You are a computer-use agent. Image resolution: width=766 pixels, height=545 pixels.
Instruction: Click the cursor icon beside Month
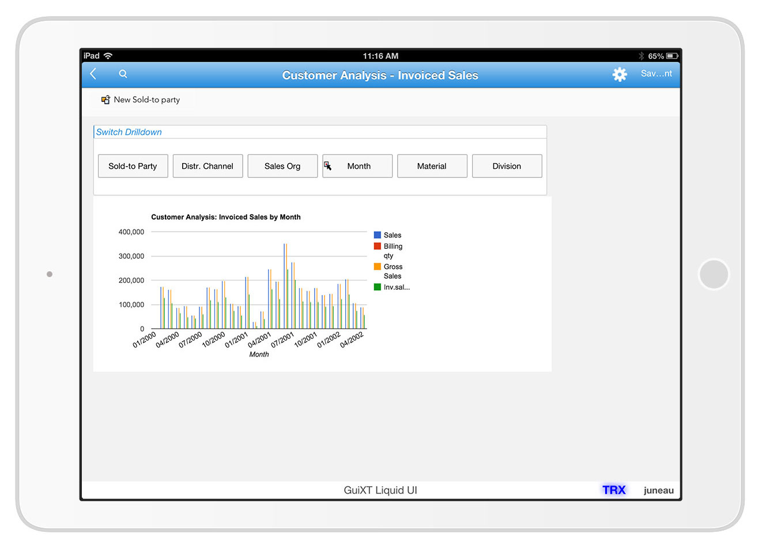tap(328, 166)
